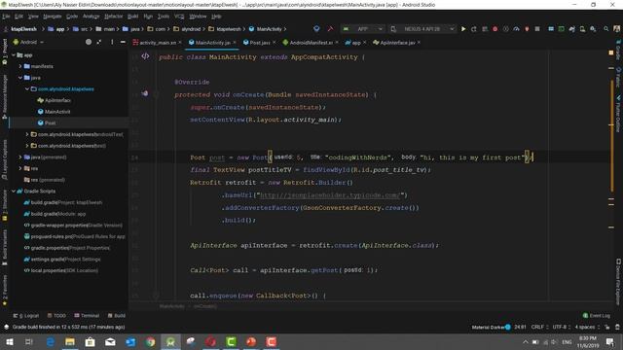Expand the res folder
The width and height of the screenshot is (623, 350).
tap(20, 168)
